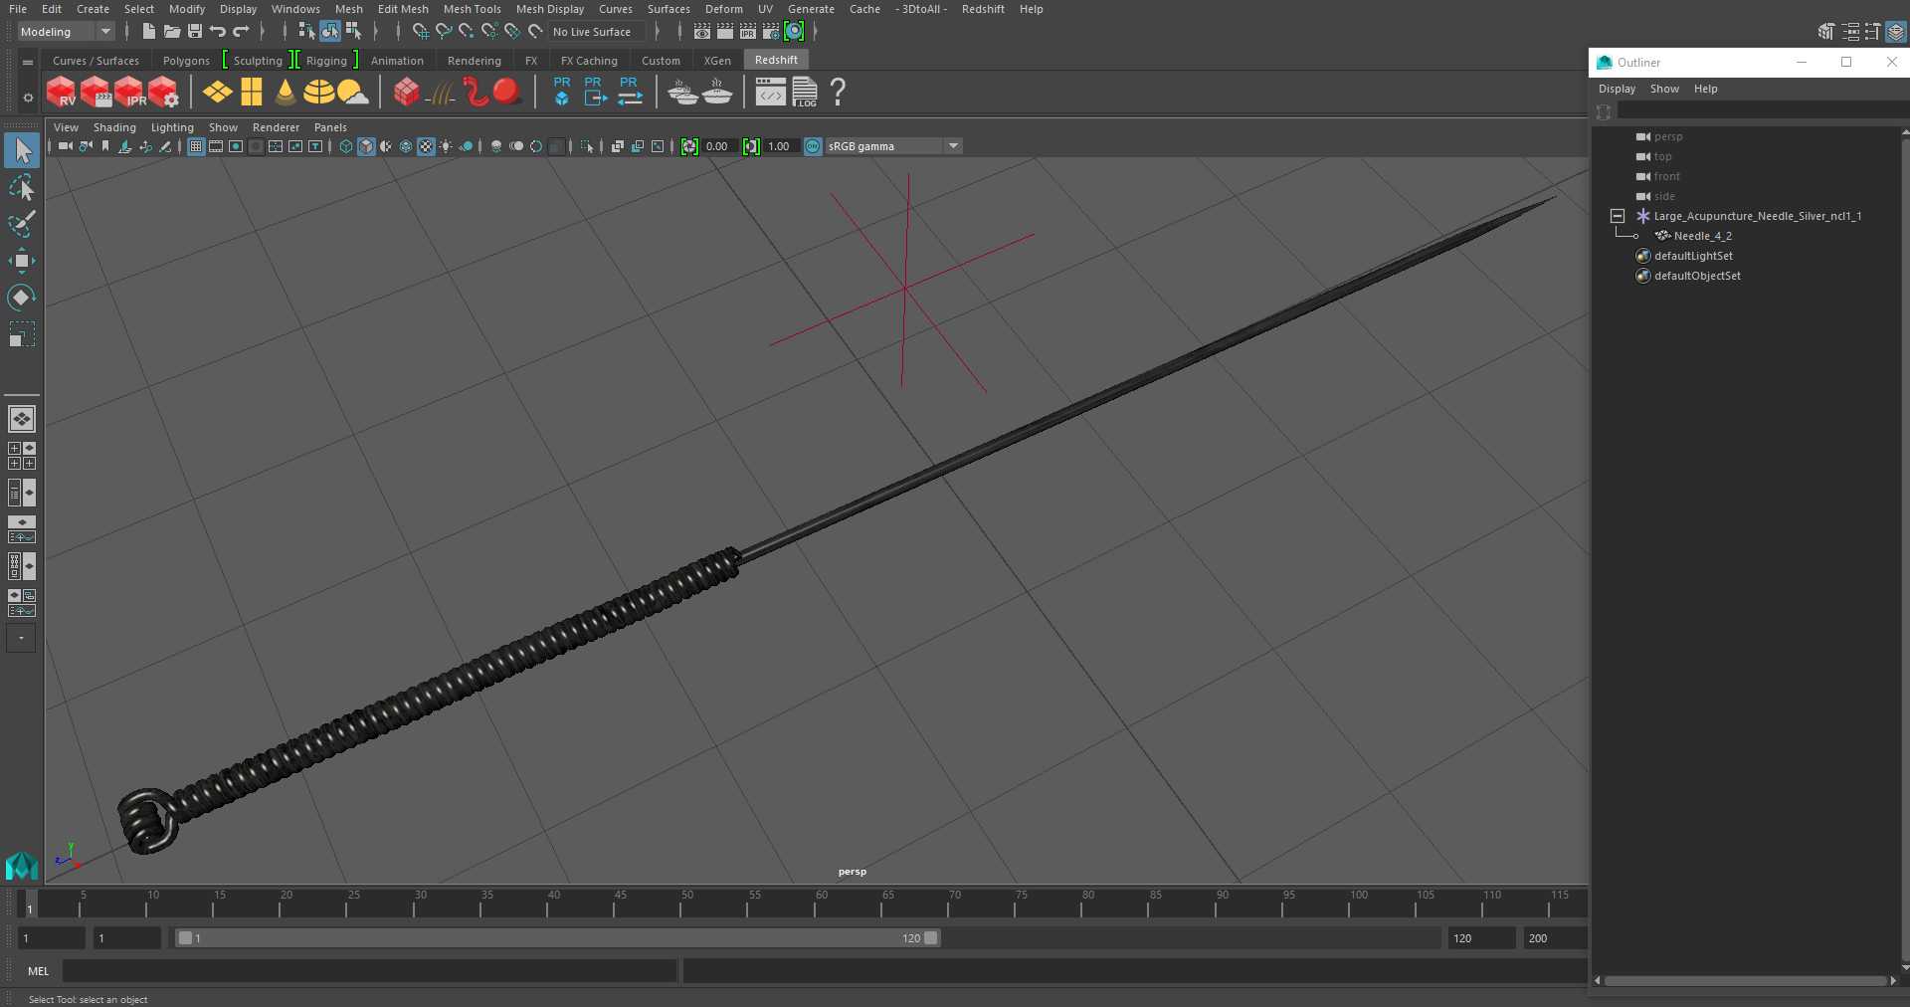Click the No Live Surface field
Viewport: 1910px width, 1007px height.
(x=598, y=32)
